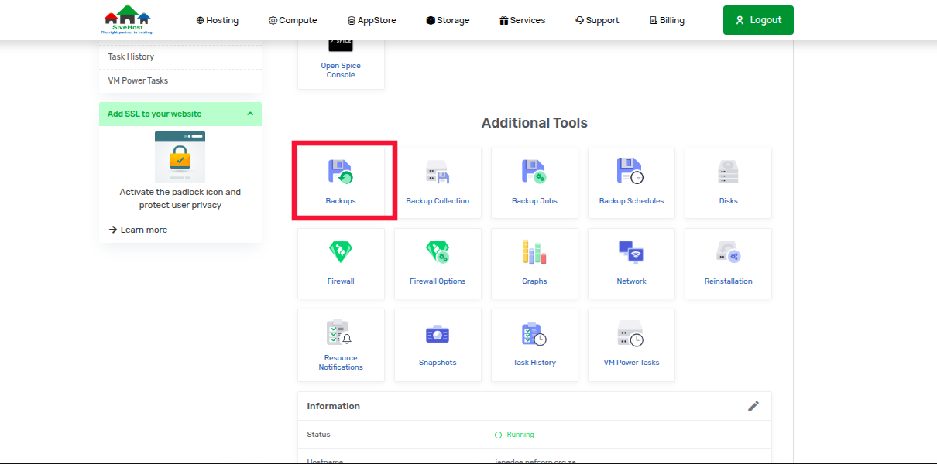Select Task History in the sidebar
The width and height of the screenshot is (937, 464).
tap(131, 56)
